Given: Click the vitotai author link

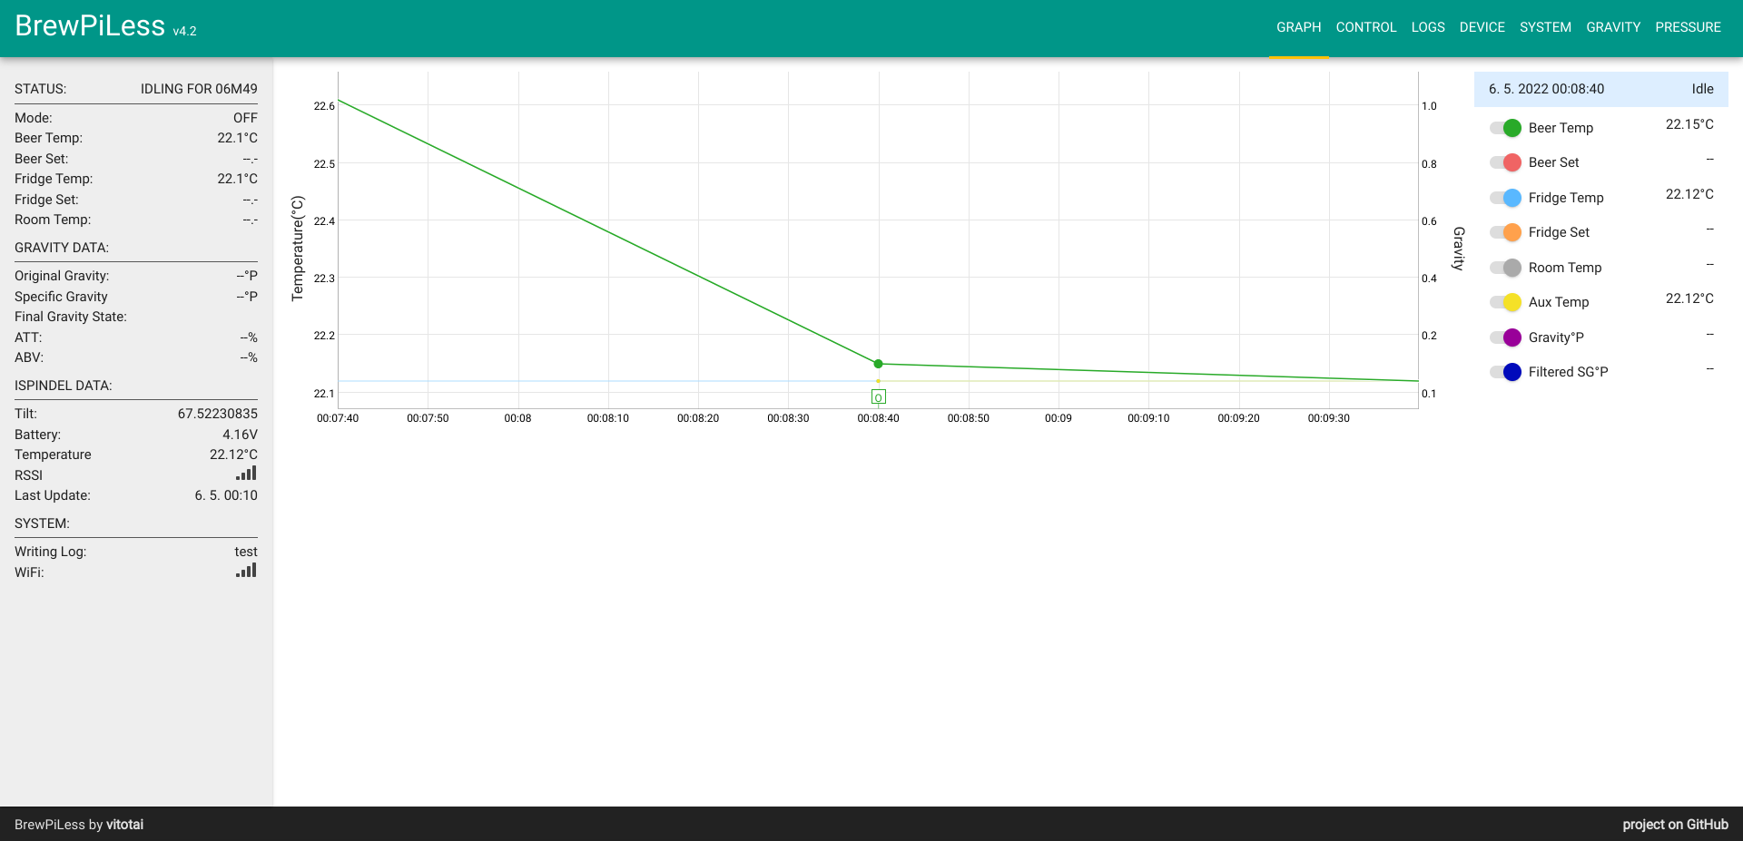Looking at the screenshot, I should tap(124, 825).
